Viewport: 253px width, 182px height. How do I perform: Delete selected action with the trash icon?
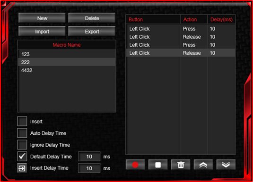point(181,165)
